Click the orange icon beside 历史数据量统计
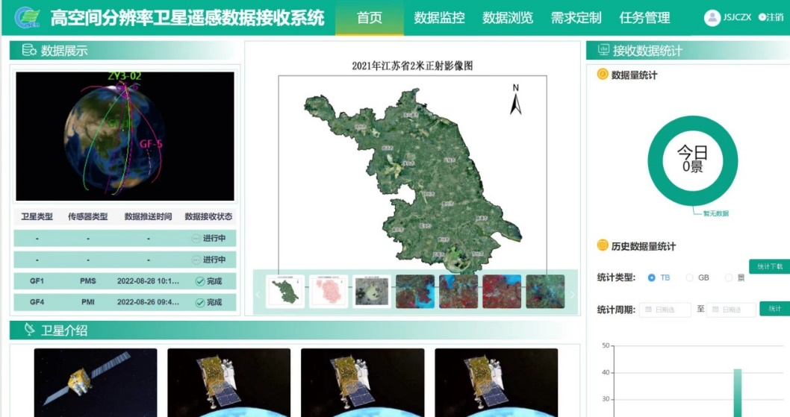The width and height of the screenshot is (790, 417). click(602, 246)
